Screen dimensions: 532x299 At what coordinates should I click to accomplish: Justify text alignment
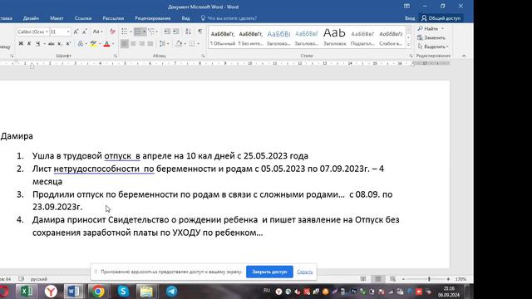click(x=150, y=43)
